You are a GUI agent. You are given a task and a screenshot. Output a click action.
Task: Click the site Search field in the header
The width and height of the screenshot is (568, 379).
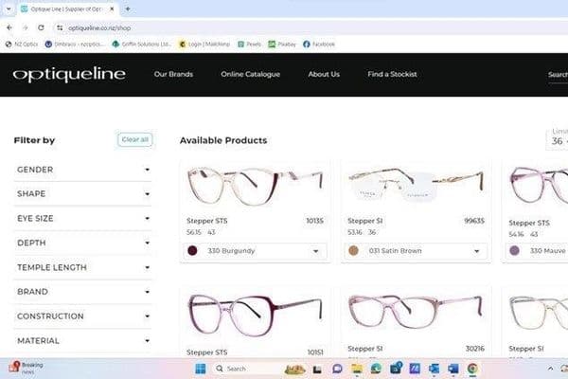[558, 75]
